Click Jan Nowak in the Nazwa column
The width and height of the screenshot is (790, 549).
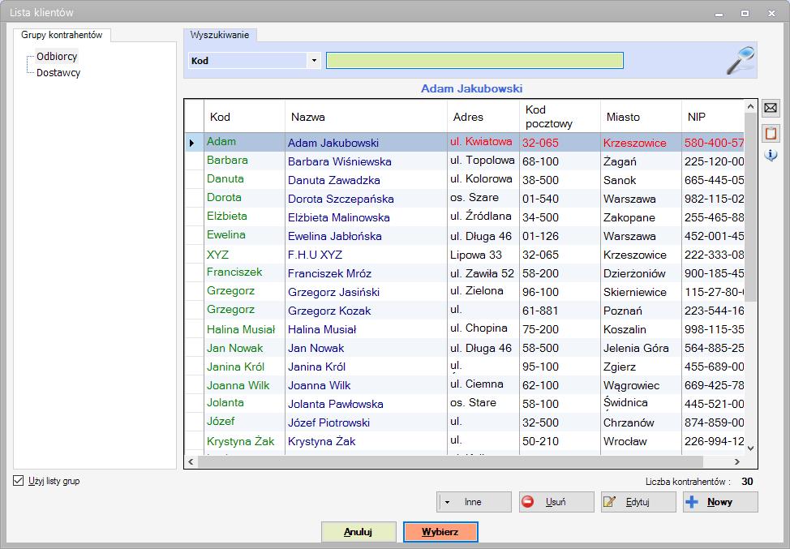click(x=366, y=348)
